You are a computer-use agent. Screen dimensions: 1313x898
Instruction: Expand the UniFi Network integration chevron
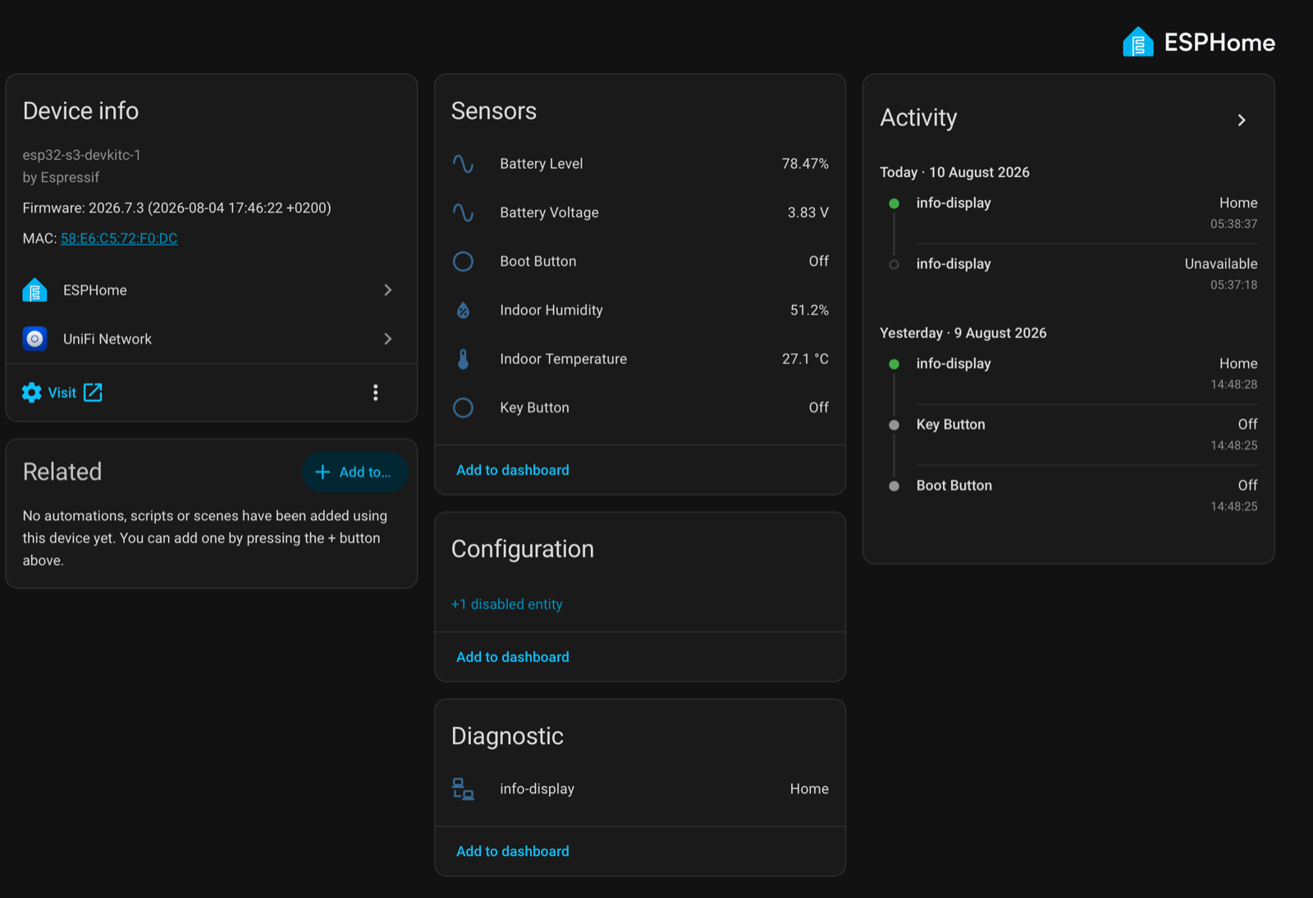[x=388, y=339]
